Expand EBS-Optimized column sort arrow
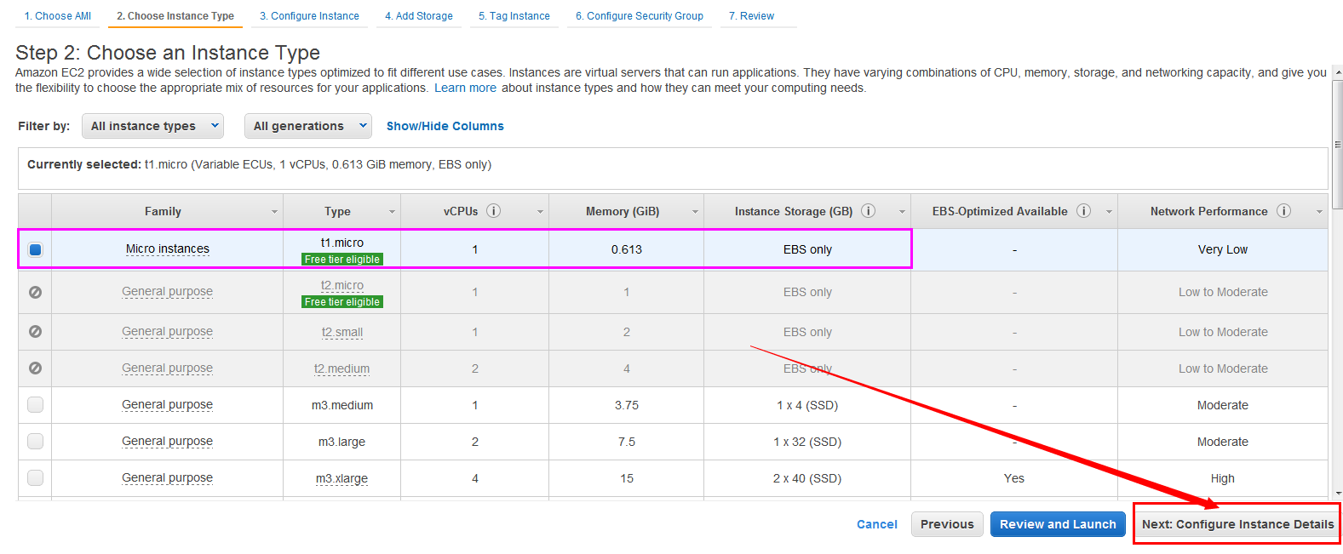 tap(1109, 212)
